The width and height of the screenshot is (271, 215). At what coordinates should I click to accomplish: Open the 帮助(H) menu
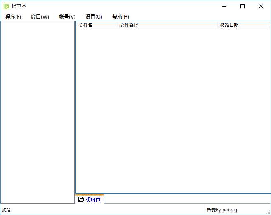coord(120,17)
